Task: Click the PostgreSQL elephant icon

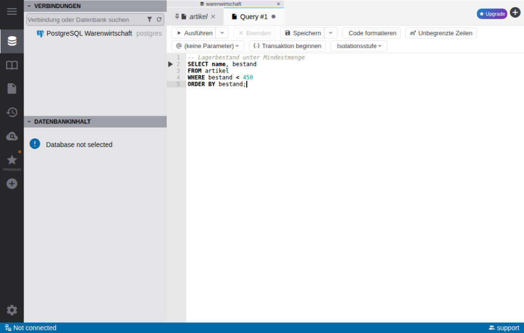Action: [40, 33]
